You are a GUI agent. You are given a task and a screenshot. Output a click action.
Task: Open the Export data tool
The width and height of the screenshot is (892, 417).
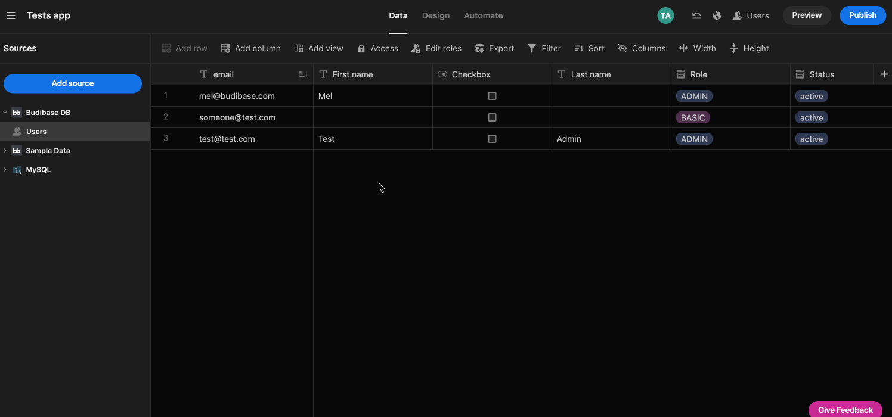[x=494, y=48]
